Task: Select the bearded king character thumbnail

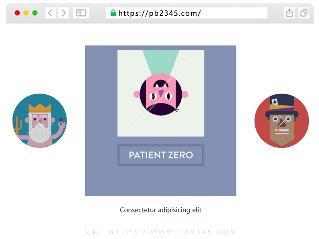Action: point(40,121)
